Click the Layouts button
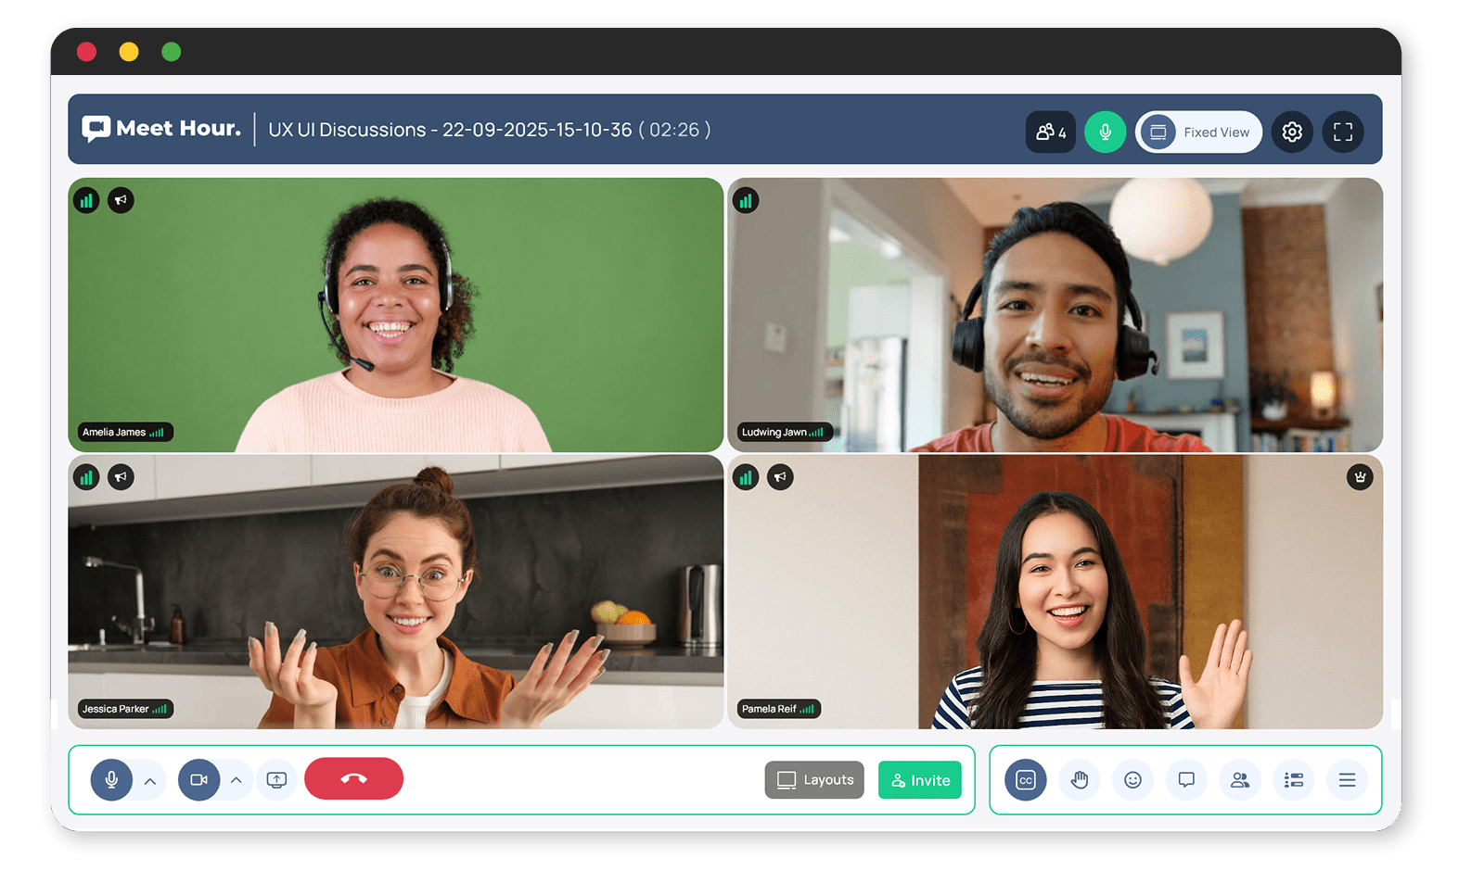The width and height of the screenshot is (1484, 896). [x=814, y=780]
